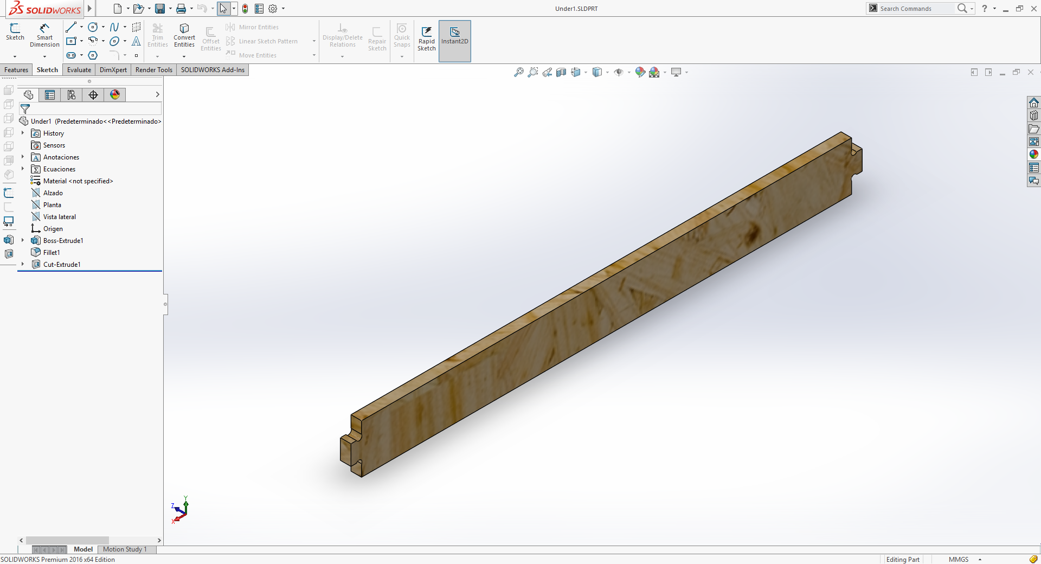The height and width of the screenshot is (564, 1041).
Task: Select the Fillet1 feature
Action: 52,253
